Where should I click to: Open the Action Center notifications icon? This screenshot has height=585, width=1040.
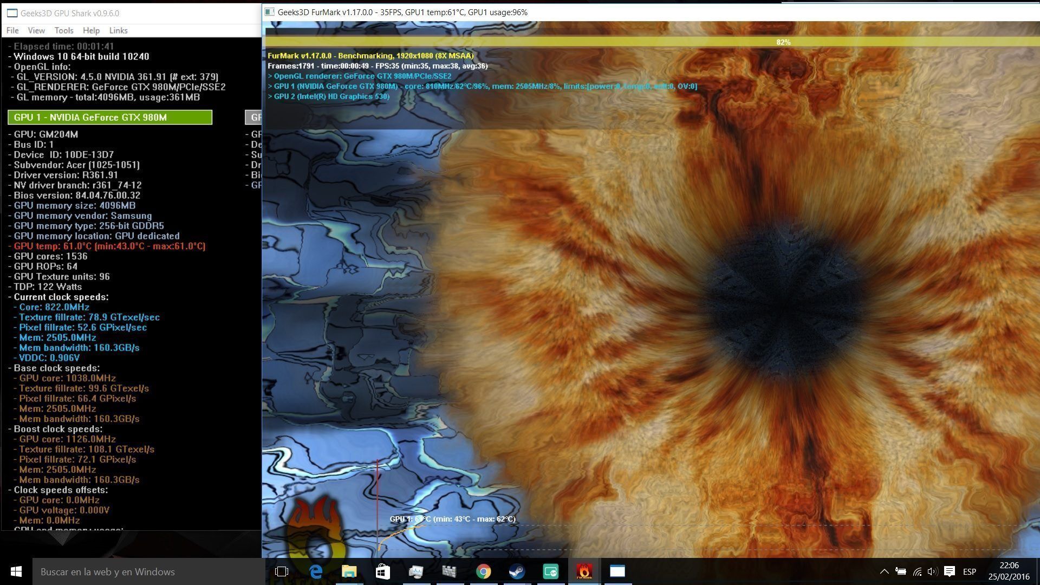(x=949, y=571)
